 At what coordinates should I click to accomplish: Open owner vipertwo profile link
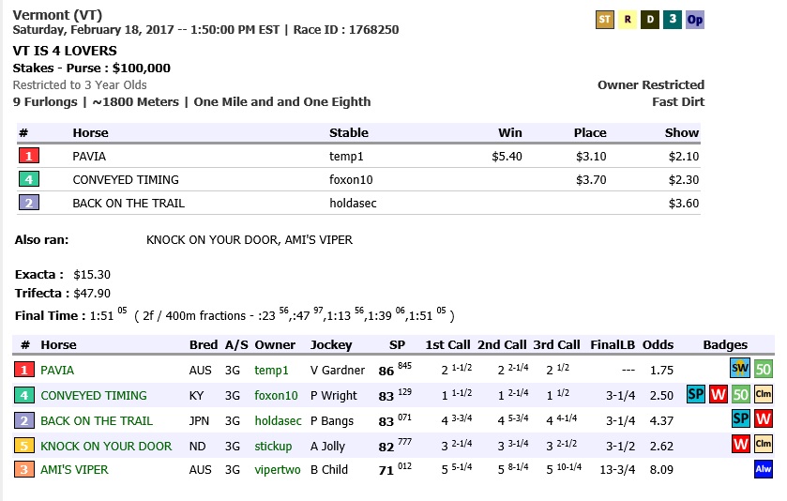278,470
